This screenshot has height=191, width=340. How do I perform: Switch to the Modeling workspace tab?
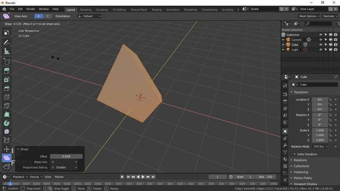point(86,10)
